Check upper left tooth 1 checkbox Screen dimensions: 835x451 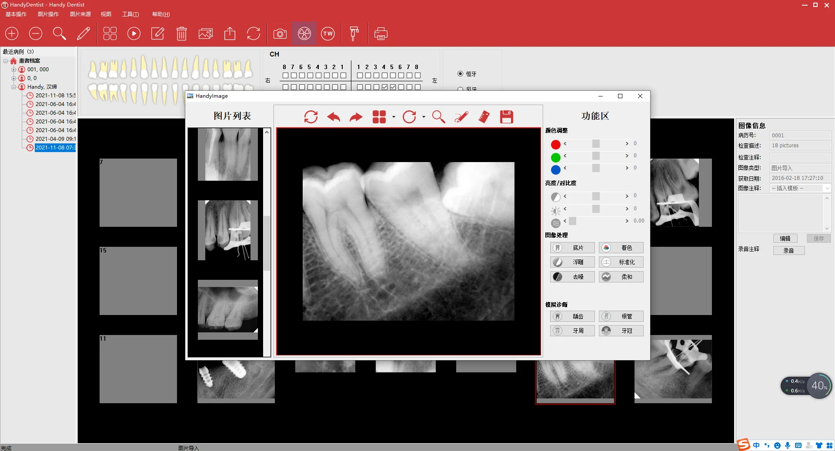(x=360, y=76)
